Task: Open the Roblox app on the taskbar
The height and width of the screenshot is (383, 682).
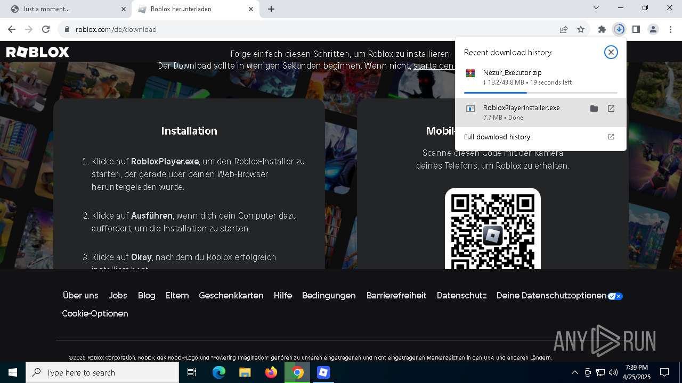Action: 323,372
